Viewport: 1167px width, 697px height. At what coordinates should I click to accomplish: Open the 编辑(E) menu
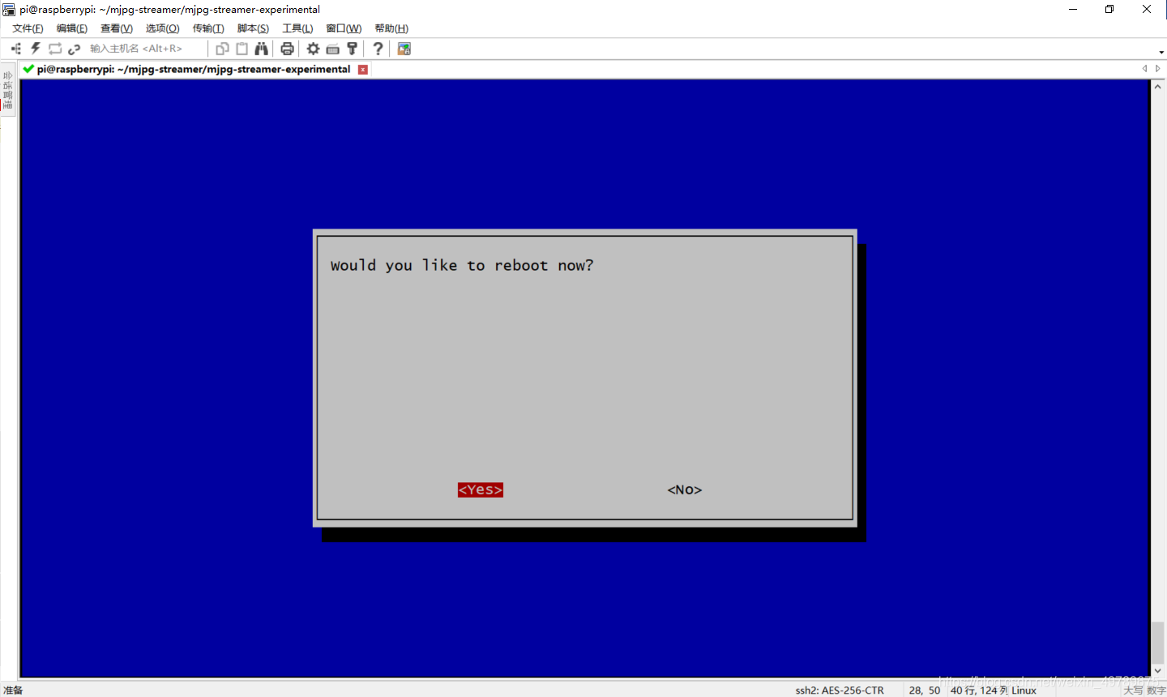click(x=72, y=28)
